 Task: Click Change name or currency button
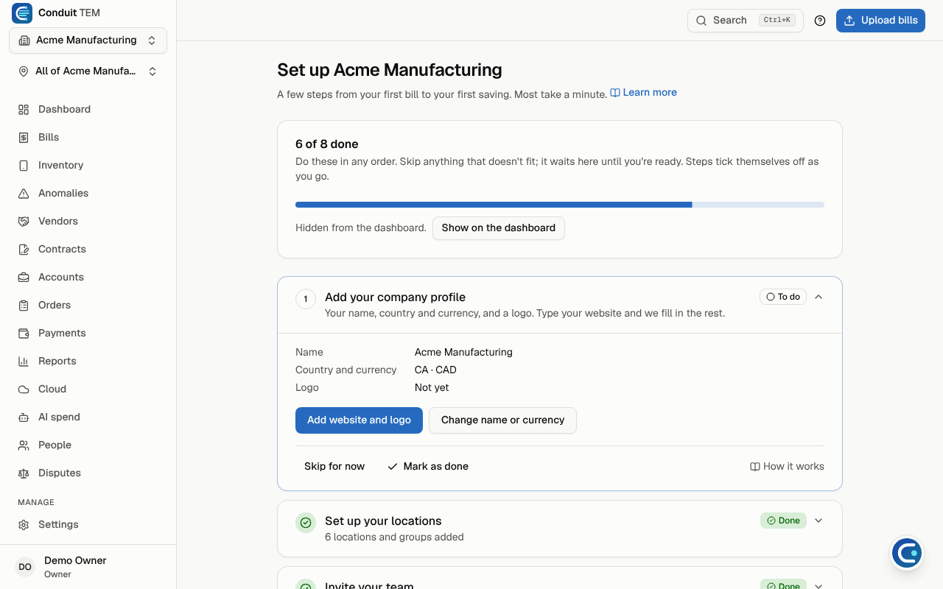point(502,420)
